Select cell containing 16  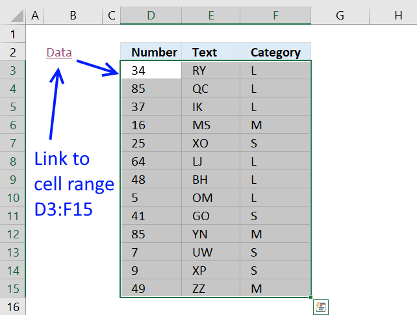tap(151, 125)
